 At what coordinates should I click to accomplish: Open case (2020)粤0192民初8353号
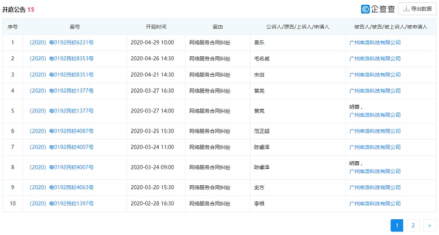(61, 59)
